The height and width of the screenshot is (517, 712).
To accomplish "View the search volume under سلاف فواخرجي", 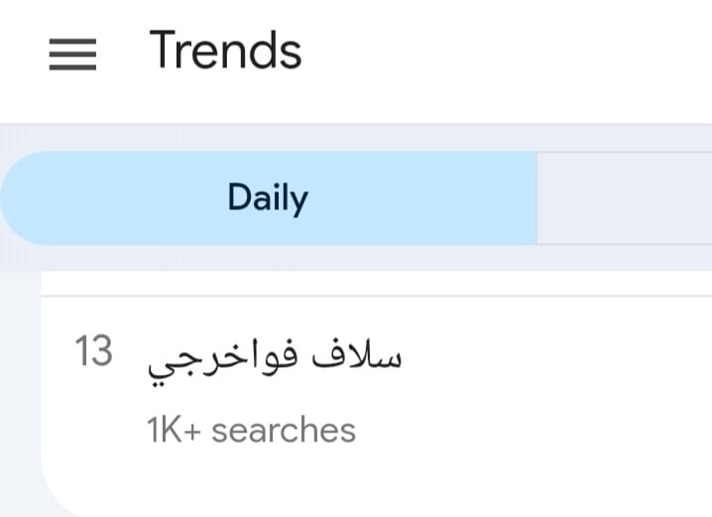I will (251, 431).
